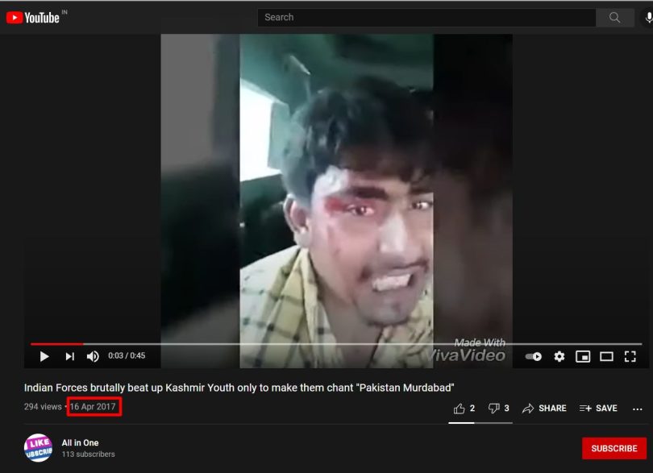Open All in One channel avatar
Image resolution: width=653 pixels, height=473 pixels.
pos(39,448)
